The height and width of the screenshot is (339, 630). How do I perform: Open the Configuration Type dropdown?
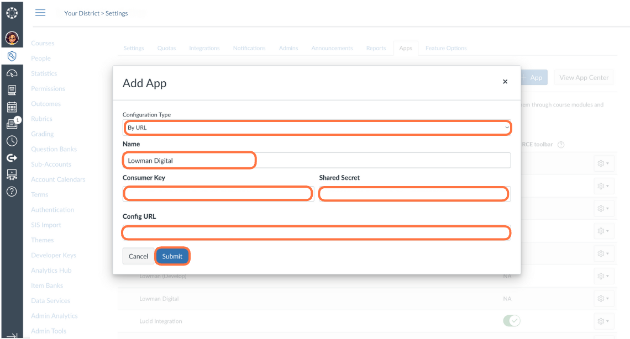[317, 128]
